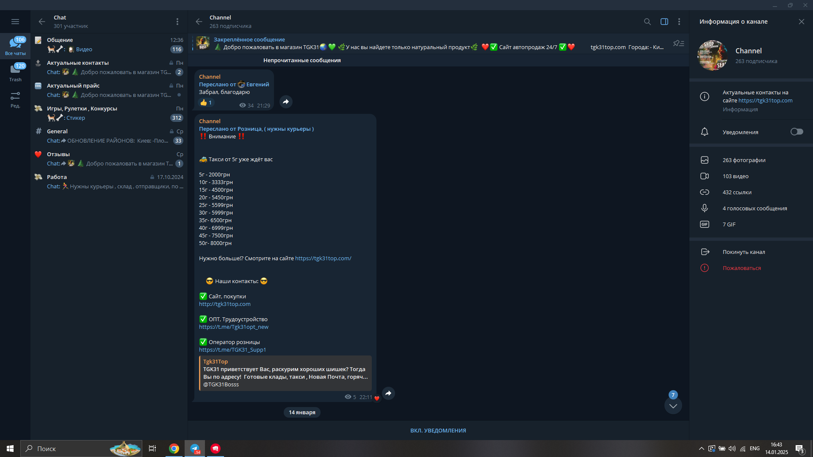Viewport: 813px width, 457px height.
Task: Open the Trash chat folder
Action: [15, 72]
